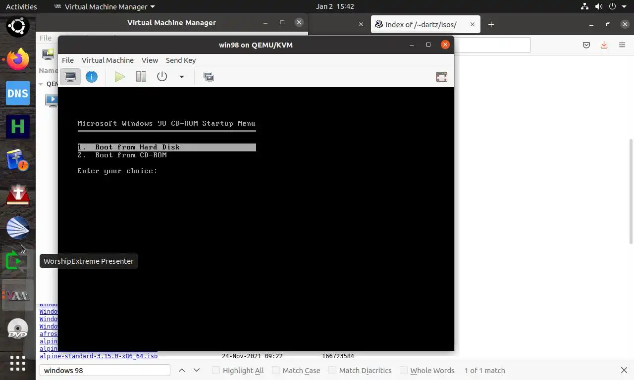Switch to Index of /~dartz/isos/ tab
Viewport: 634px width, 380px height.
pyautogui.click(x=421, y=24)
